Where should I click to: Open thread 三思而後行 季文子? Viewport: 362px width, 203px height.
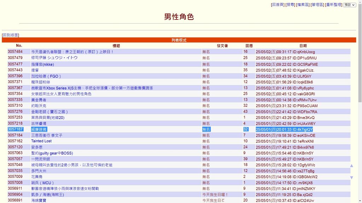tap(47, 135)
